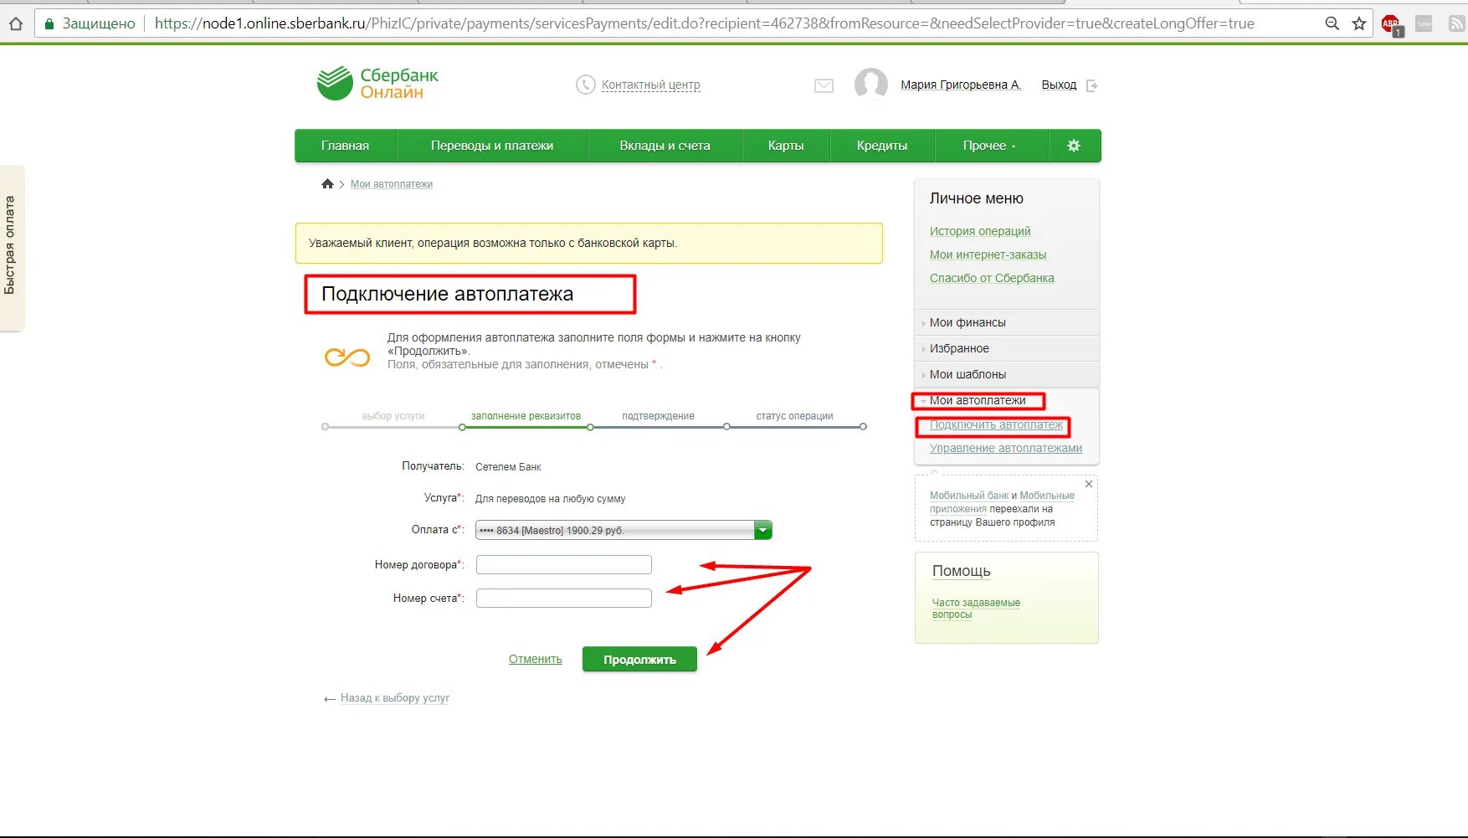This screenshot has height=838, width=1468.
Task: Click the user avatar picture
Action: tap(870, 85)
